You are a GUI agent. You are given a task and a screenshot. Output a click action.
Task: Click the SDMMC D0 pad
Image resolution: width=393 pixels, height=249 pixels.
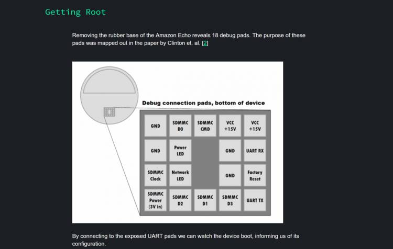[x=180, y=126]
